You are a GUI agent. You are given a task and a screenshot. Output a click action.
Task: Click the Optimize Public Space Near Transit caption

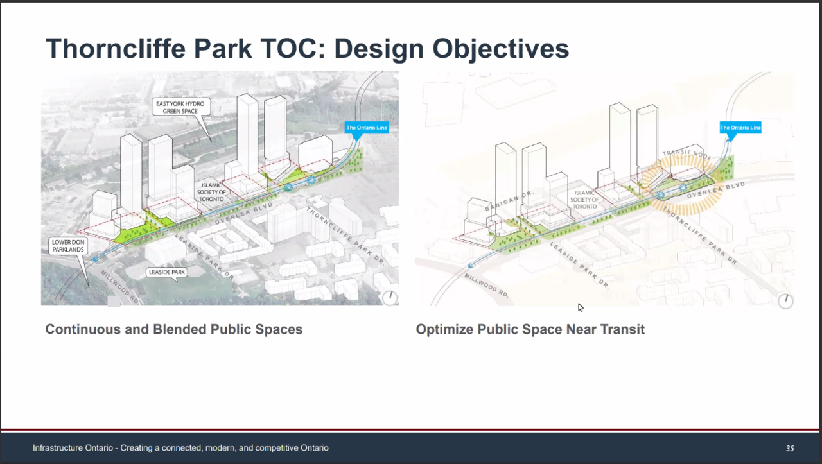coord(530,329)
